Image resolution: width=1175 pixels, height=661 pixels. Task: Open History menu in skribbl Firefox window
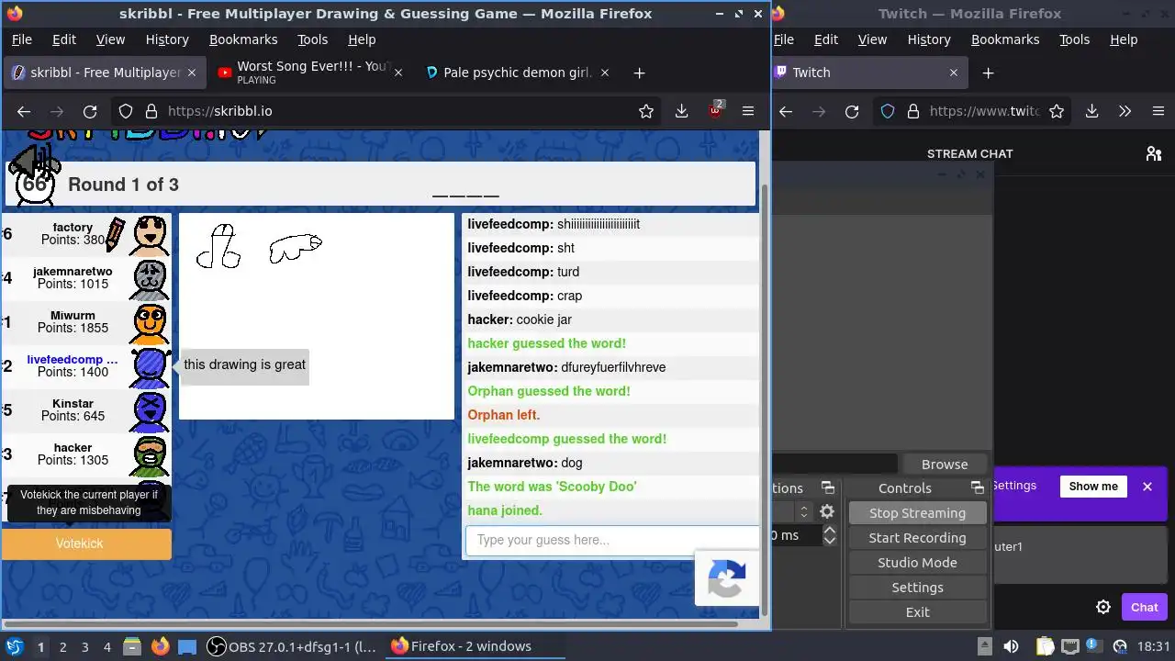point(167,39)
